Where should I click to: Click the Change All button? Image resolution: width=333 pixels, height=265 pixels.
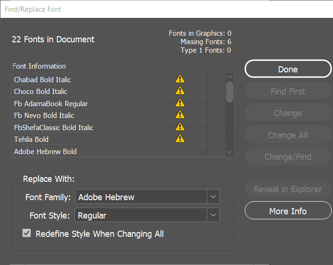[288, 135]
